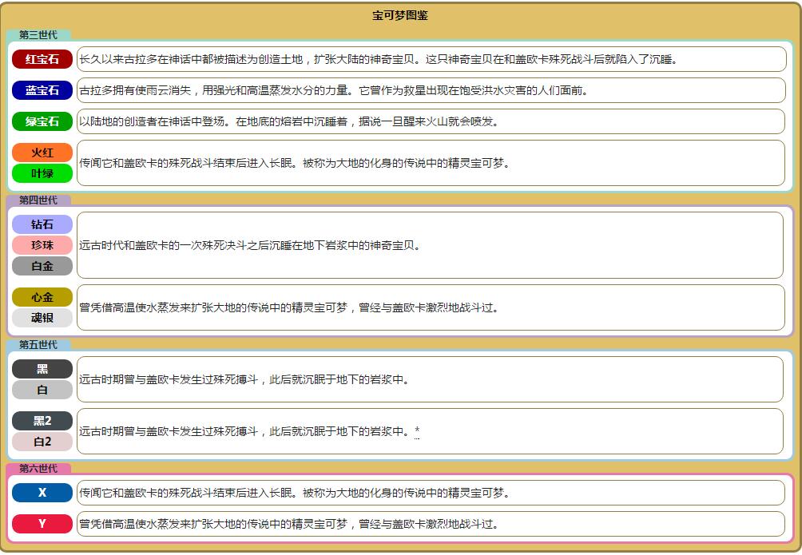
Task: Click the 蓝宝石 game version link
Action: 42,90
